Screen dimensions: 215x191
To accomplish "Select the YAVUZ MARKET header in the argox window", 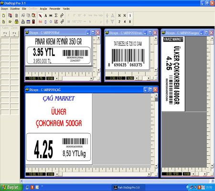I will tap(173, 39).
